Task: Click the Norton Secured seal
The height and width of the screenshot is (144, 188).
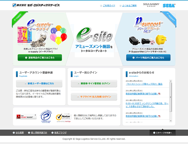Action: tap(64, 118)
